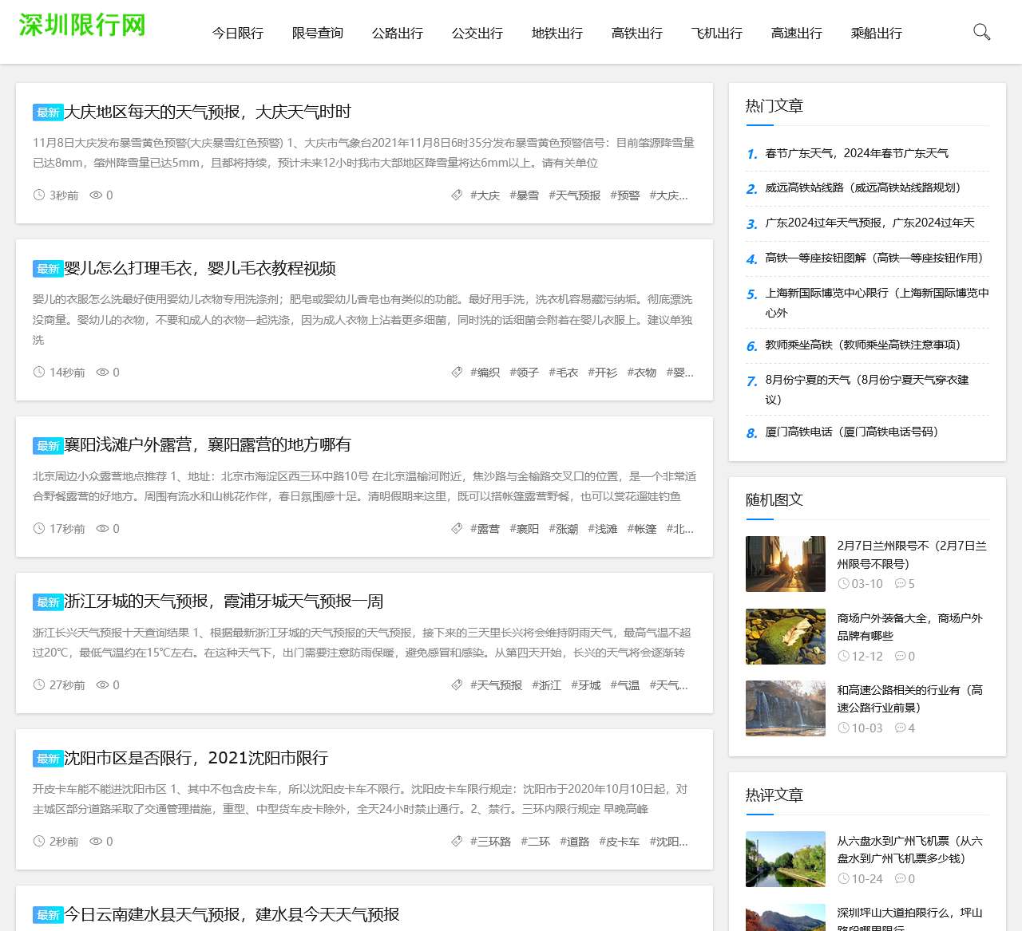Go to 地铁出行 navigation tab
This screenshot has height=931, width=1022.
click(557, 34)
